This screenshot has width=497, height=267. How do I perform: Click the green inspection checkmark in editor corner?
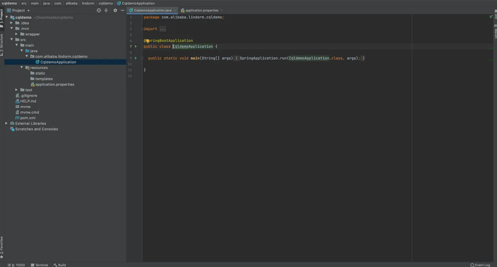point(491,17)
